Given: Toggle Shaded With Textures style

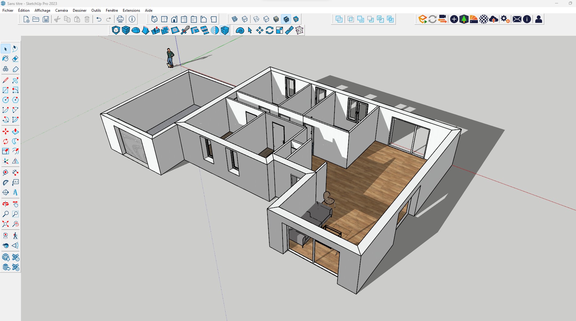Looking at the screenshot, I should (286, 19).
